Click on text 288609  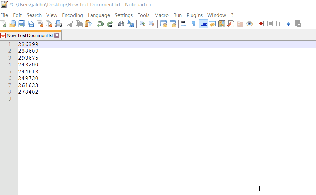click(x=28, y=51)
